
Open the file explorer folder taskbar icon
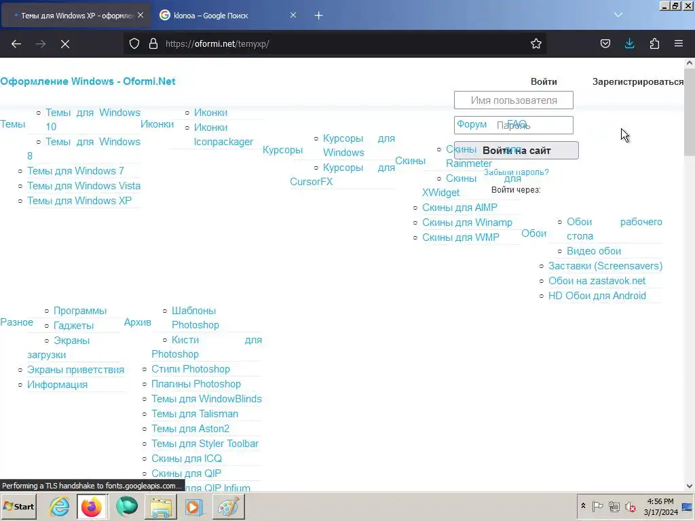tap(161, 507)
